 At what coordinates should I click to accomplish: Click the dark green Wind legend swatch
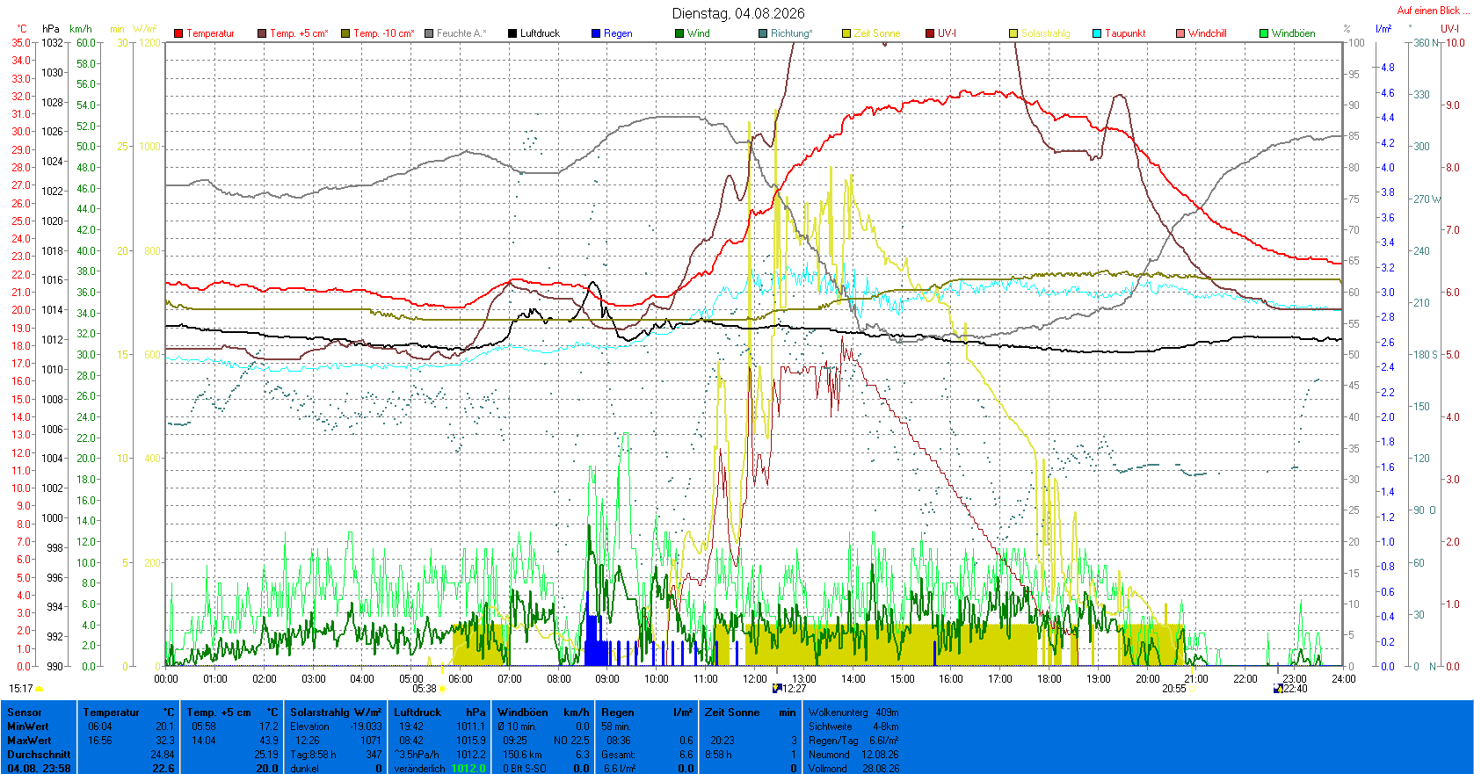[679, 33]
